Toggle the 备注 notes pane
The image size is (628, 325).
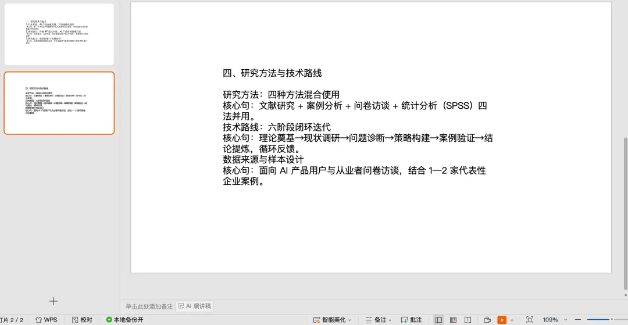coord(376,320)
